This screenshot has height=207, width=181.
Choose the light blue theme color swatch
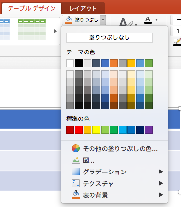pyautogui.click(x=140, y=63)
